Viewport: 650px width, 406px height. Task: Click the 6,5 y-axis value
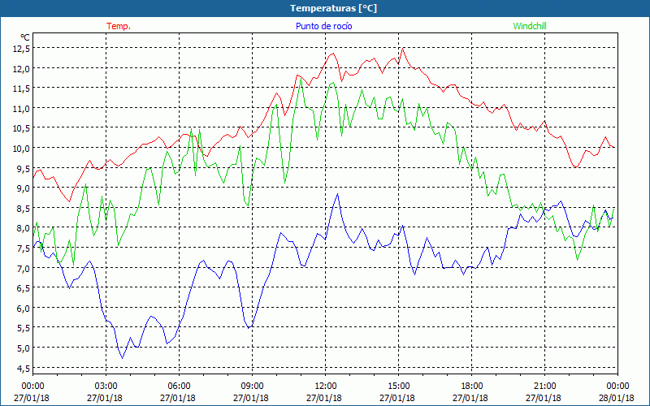click(x=24, y=288)
